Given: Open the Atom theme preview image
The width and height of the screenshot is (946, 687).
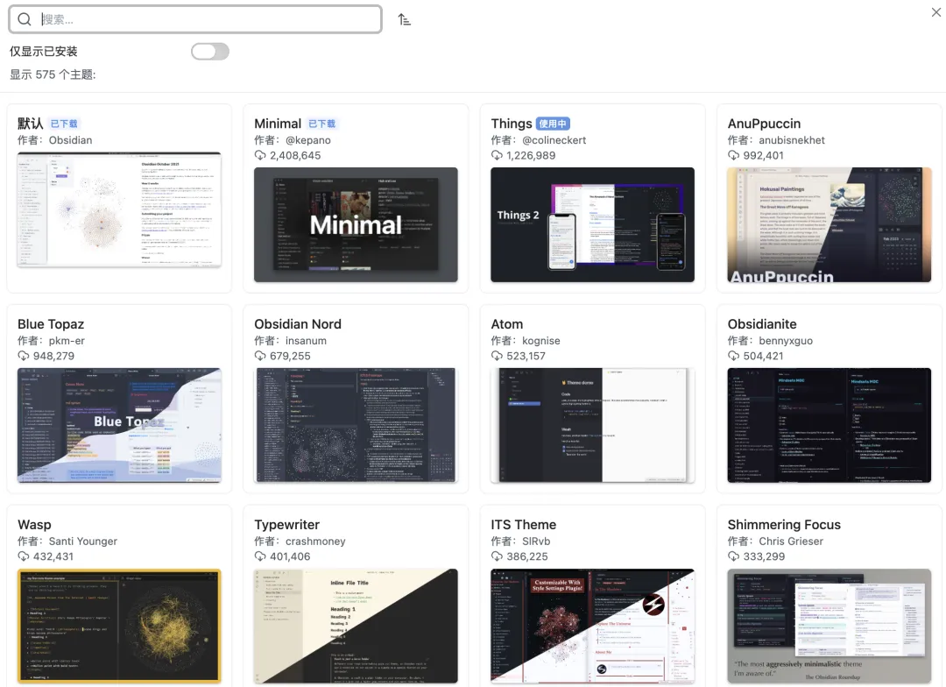Looking at the screenshot, I should [592, 425].
